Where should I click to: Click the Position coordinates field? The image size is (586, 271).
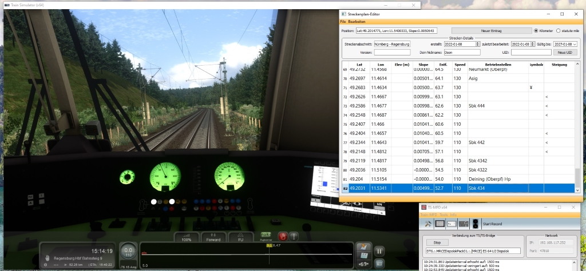pyautogui.click(x=396, y=31)
